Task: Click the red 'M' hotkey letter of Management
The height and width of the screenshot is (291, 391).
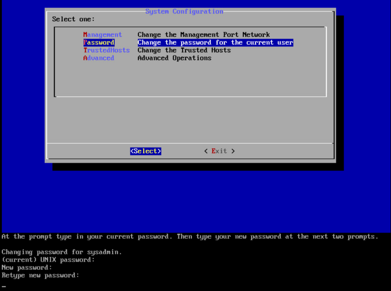Action: (85, 35)
